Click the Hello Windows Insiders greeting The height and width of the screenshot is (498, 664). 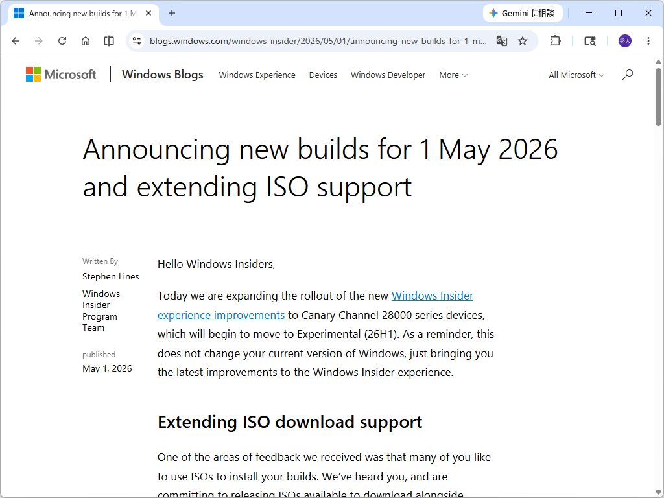pos(217,265)
